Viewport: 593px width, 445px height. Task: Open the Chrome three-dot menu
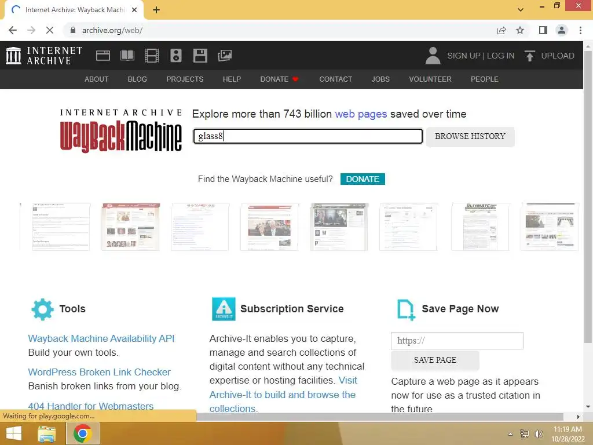pyautogui.click(x=580, y=30)
